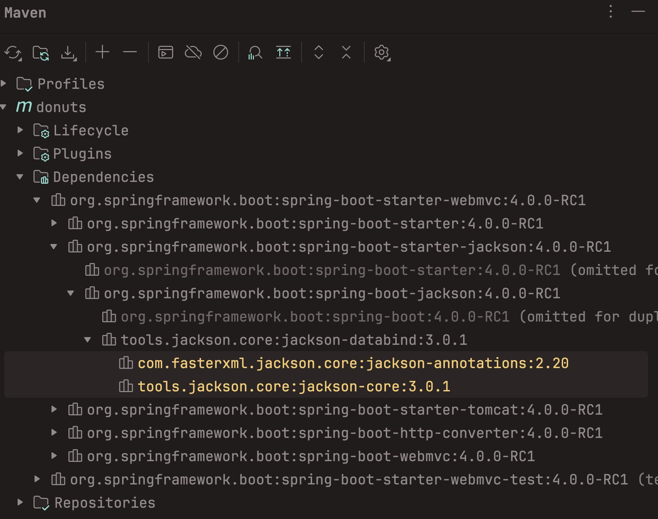This screenshot has height=519, width=658.
Task: Click the Download Sources and Documentation icon
Action: click(68, 53)
